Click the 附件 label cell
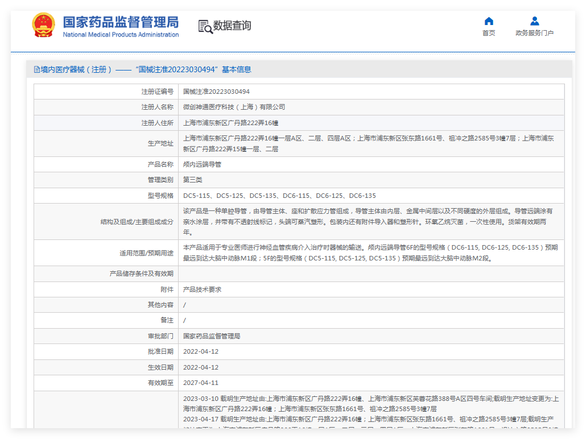This screenshot has width=586, height=439. click(x=106, y=289)
